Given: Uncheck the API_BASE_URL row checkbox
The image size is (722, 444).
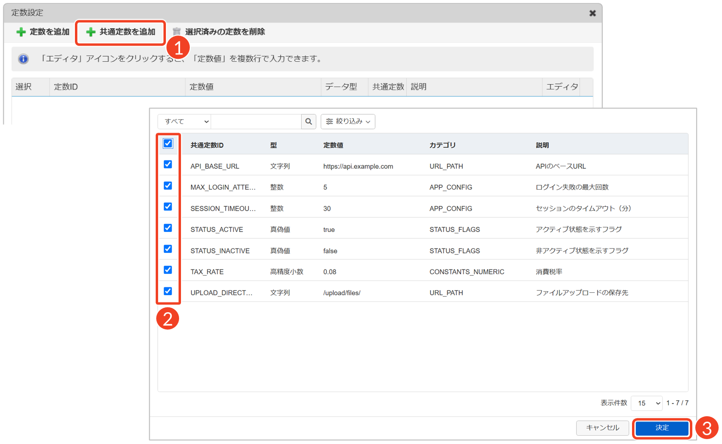Looking at the screenshot, I should 168,164.
